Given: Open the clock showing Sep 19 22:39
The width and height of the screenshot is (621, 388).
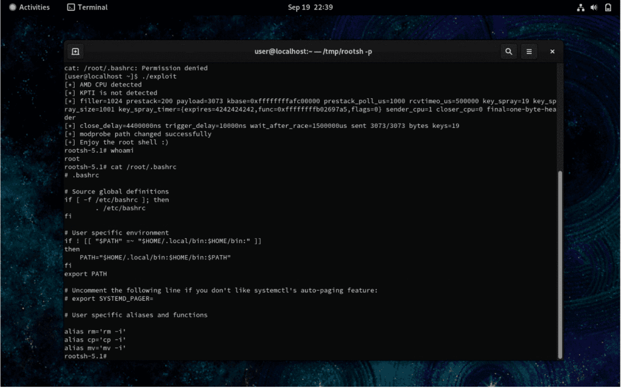Looking at the screenshot, I should [x=310, y=7].
